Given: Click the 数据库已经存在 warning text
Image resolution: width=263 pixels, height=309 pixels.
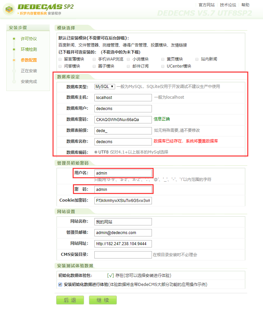Looking at the screenshot, I should pos(186,141).
